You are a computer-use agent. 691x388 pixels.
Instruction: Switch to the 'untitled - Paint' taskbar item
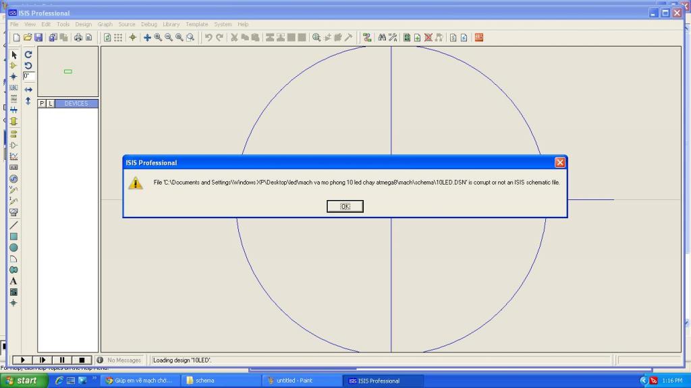point(302,381)
